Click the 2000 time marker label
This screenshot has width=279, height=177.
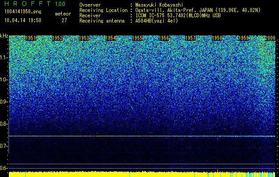pyautogui.click(x=270, y=38)
